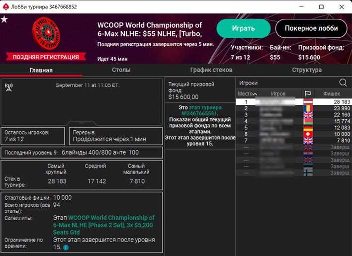Click the Switzerland flag in row 6
The image size is (352, 256).
[x=308, y=134]
